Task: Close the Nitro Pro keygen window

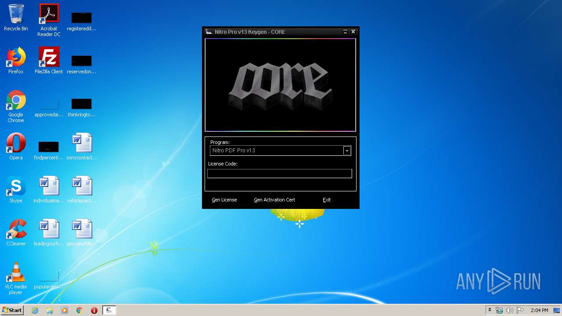Action: [x=353, y=32]
